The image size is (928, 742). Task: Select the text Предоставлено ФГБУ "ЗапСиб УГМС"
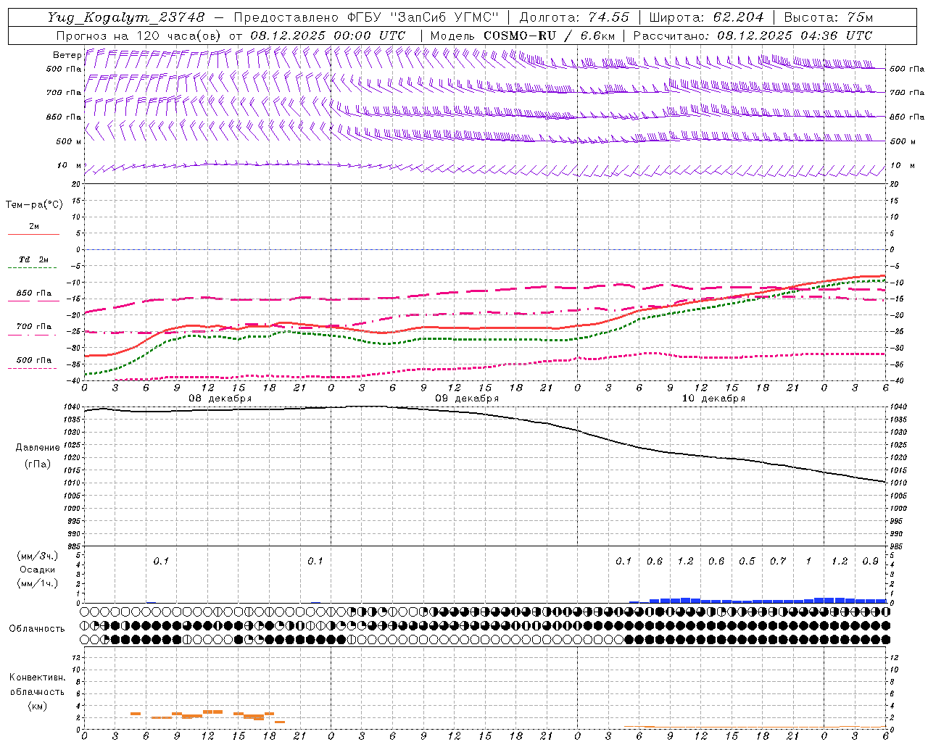click(366, 17)
